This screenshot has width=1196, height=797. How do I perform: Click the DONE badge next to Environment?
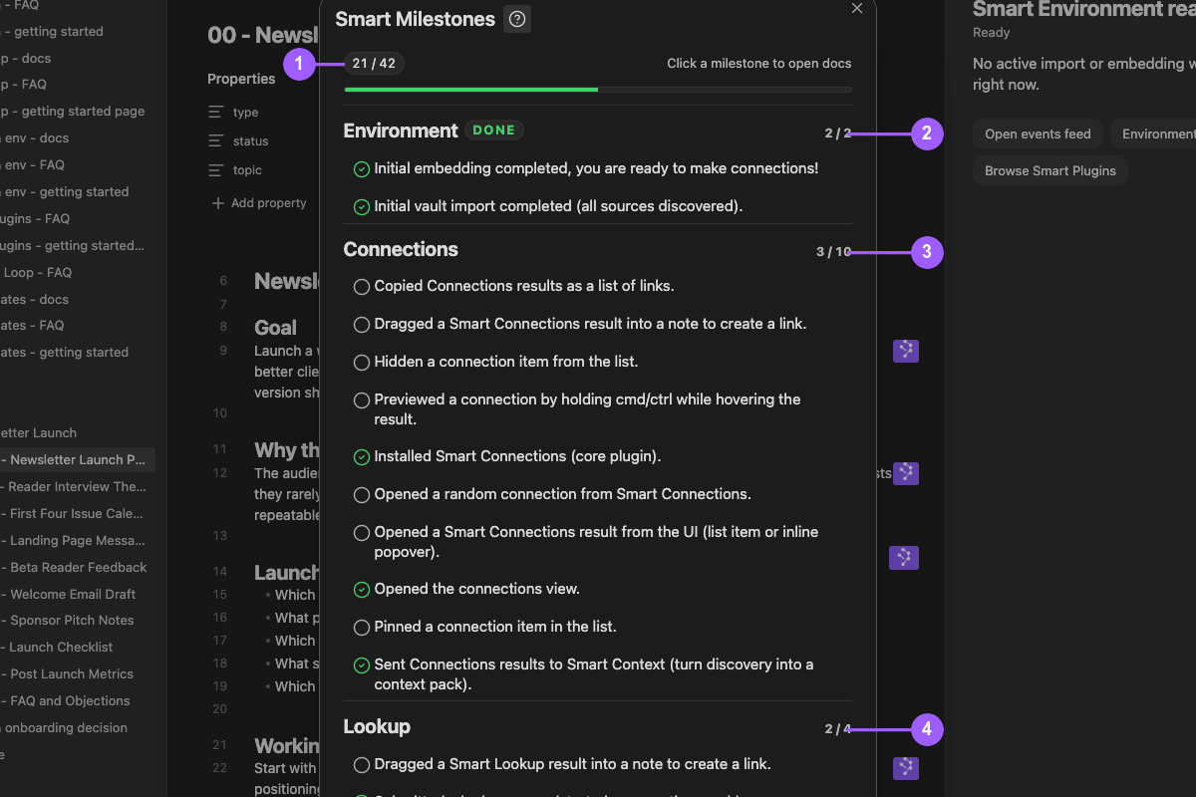click(x=494, y=131)
